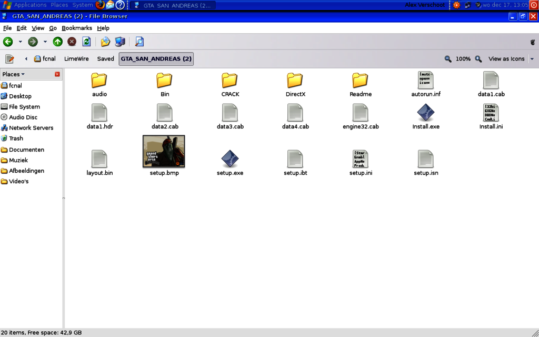Screen dimensions: 539x337
Task: Open Trash from the sidebar
Action: (16, 138)
